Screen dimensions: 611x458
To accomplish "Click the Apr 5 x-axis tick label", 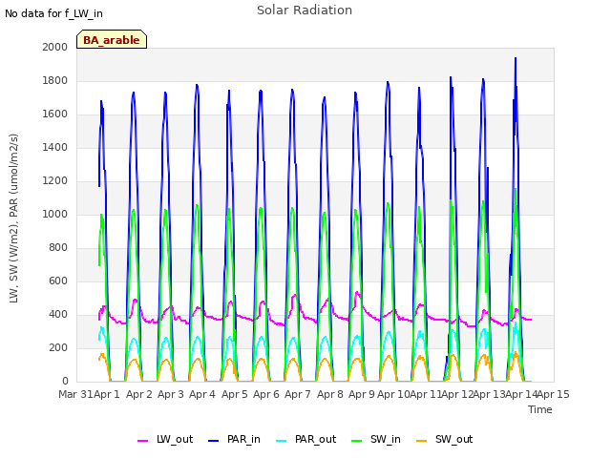I will [235, 394].
